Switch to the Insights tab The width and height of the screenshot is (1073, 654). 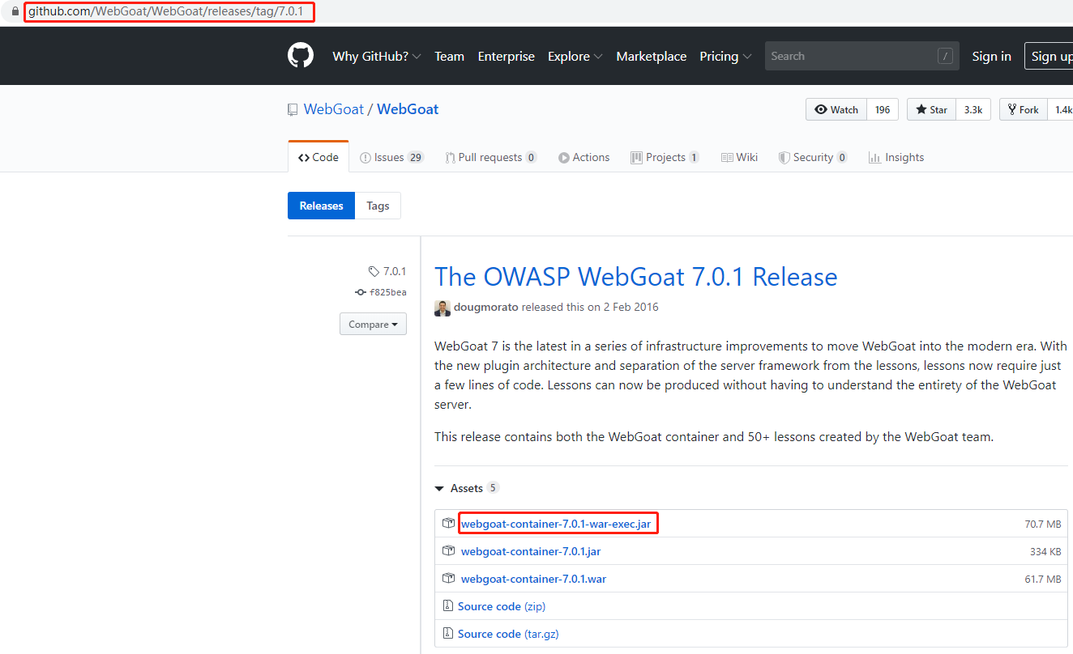click(896, 157)
